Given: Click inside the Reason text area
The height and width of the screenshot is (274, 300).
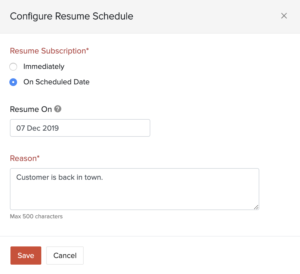Looking at the screenshot, I should [x=135, y=189].
